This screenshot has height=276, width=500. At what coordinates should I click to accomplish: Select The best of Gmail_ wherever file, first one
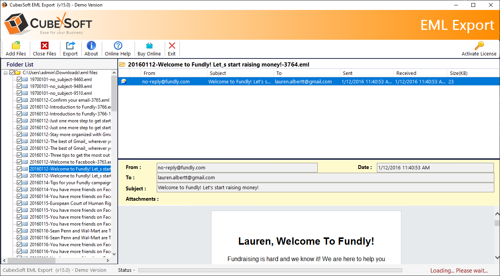[70, 141]
